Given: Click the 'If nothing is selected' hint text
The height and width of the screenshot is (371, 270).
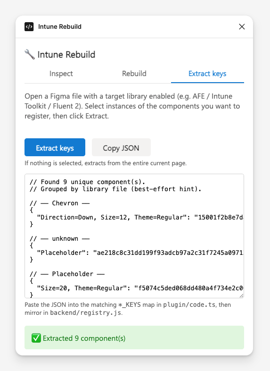Looking at the screenshot, I should [106, 163].
